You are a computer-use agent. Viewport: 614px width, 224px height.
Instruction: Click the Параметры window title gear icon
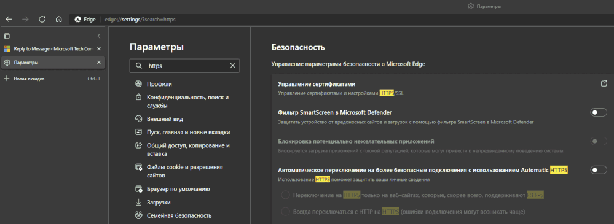pyautogui.click(x=471, y=6)
